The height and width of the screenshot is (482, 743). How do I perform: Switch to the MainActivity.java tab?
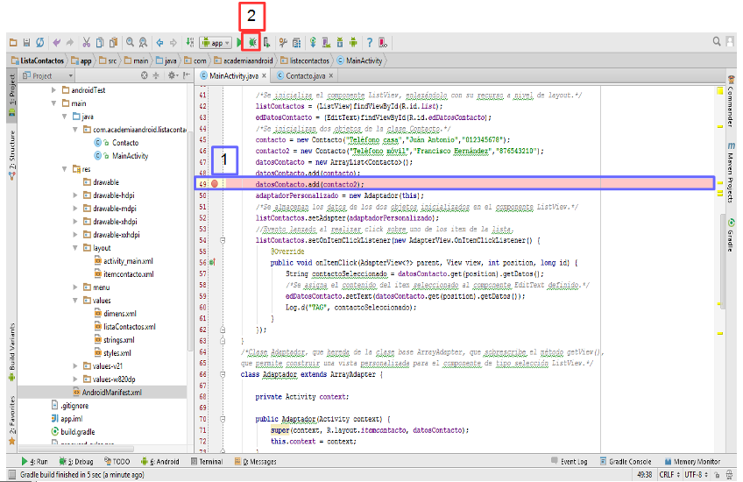(x=234, y=76)
